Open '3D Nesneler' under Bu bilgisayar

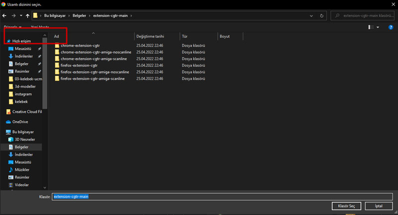click(x=25, y=140)
